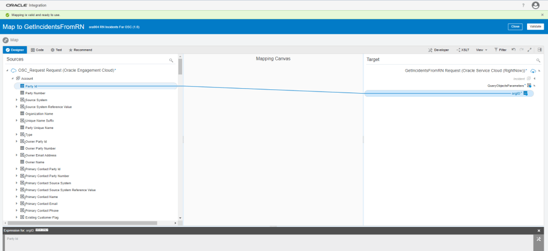
Task: Collapse the Account tree node
Action: (x=12, y=79)
